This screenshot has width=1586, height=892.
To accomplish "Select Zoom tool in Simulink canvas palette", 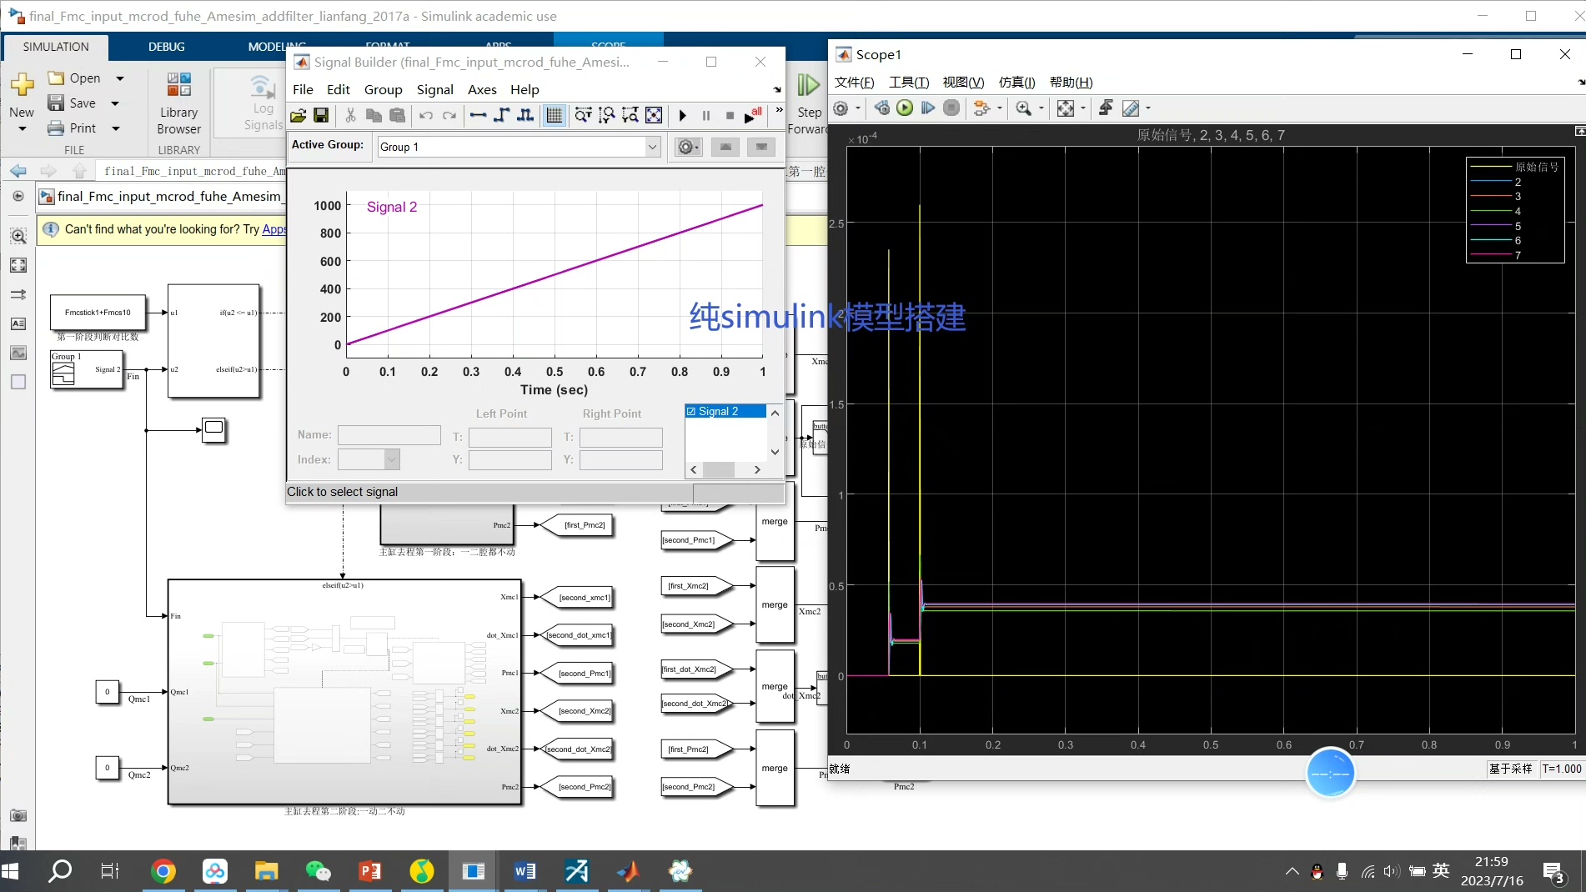I will pyautogui.click(x=18, y=236).
